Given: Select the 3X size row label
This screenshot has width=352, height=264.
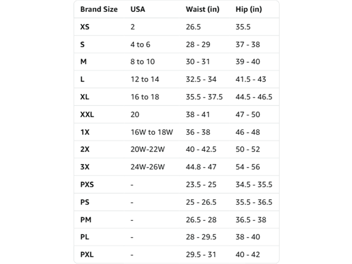Looking at the screenshot, I should click(x=85, y=167).
